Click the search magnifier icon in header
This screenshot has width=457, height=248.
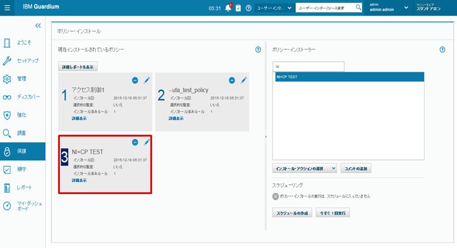point(359,8)
